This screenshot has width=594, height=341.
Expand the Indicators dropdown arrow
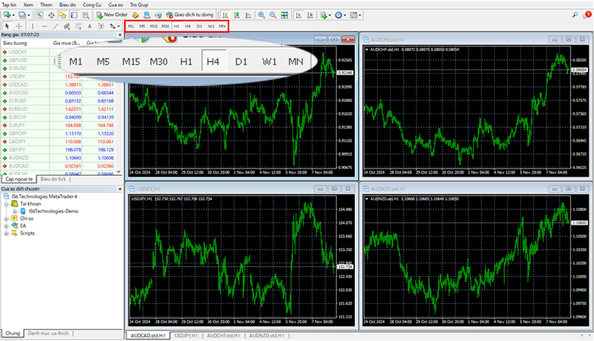point(330,15)
